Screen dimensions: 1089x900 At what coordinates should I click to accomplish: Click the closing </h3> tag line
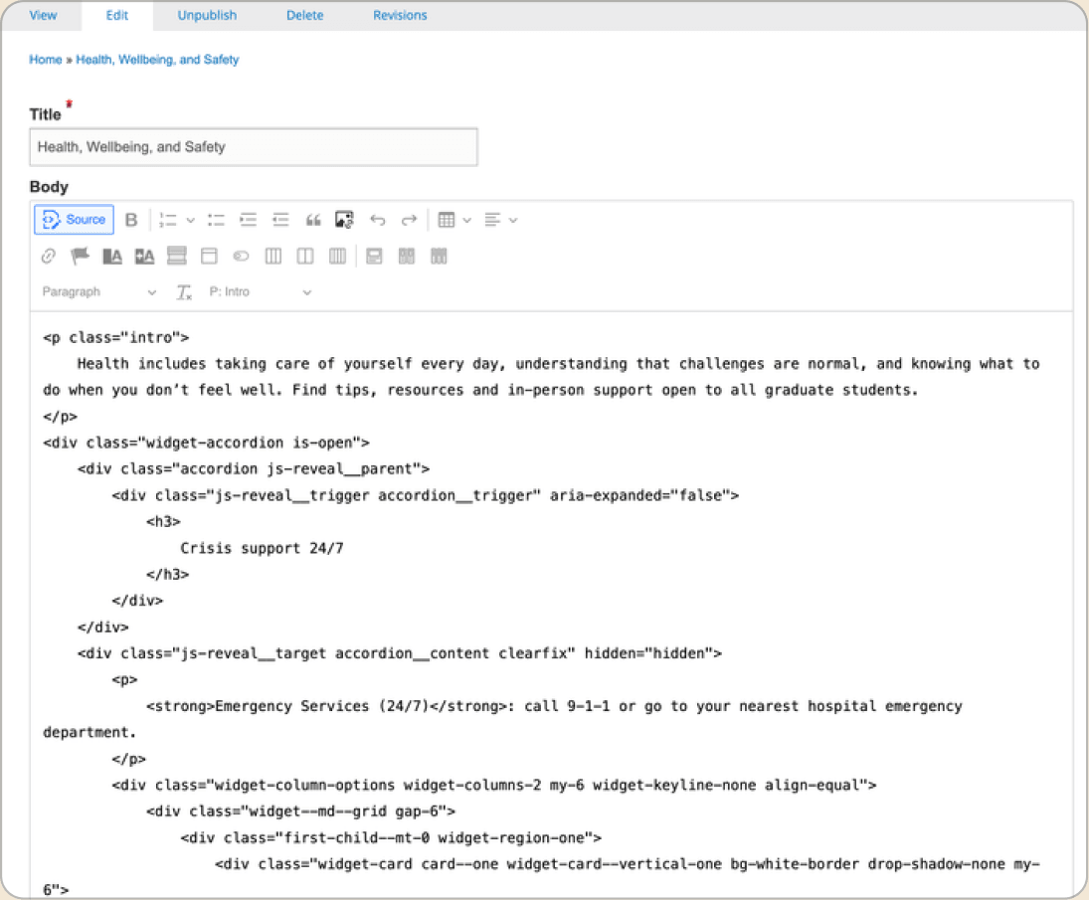[167, 575]
